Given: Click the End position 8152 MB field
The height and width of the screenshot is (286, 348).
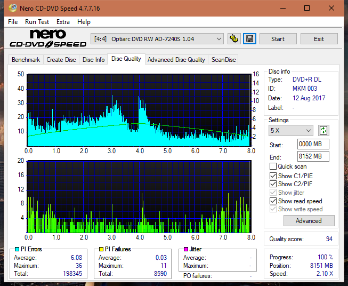Looking at the screenshot, I should coord(313,156).
